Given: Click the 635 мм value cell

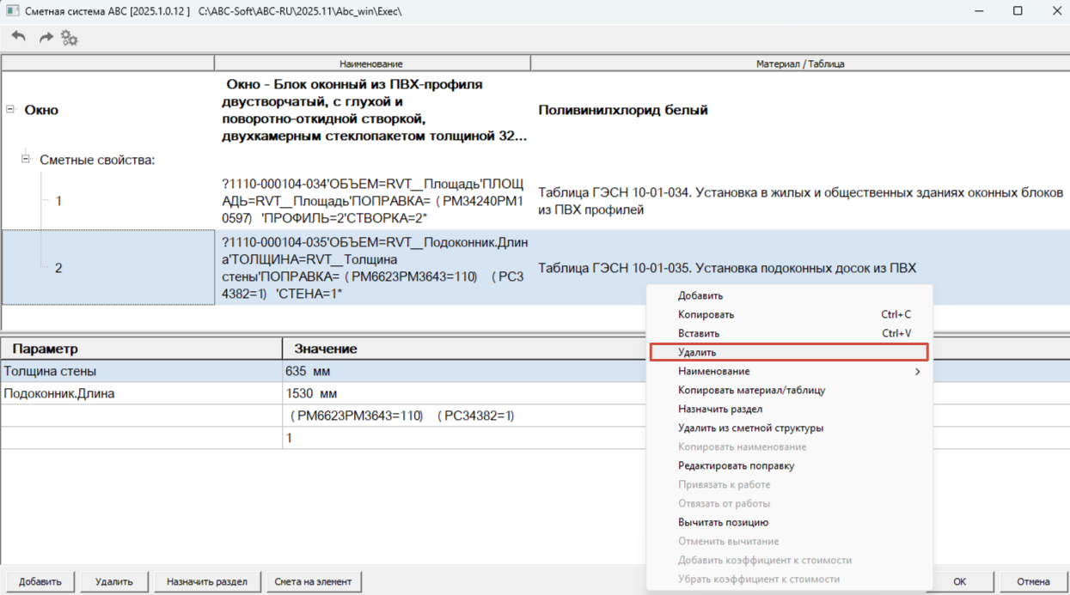Looking at the screenshot, I should click(464, 371).
